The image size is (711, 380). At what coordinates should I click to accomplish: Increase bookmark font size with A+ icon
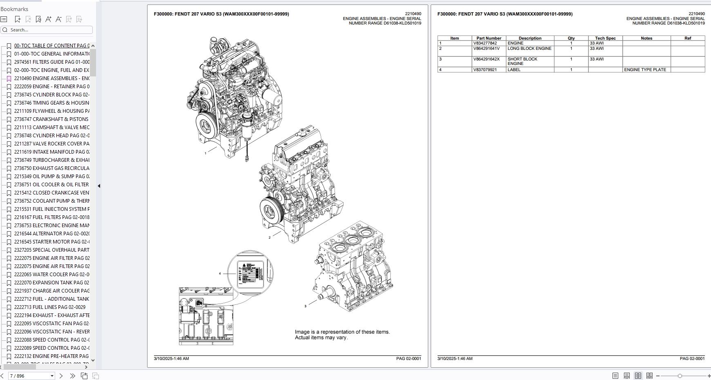pos(48,19)
